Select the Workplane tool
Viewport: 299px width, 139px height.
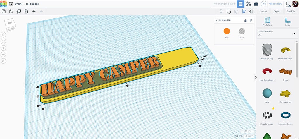coord(267,22)
